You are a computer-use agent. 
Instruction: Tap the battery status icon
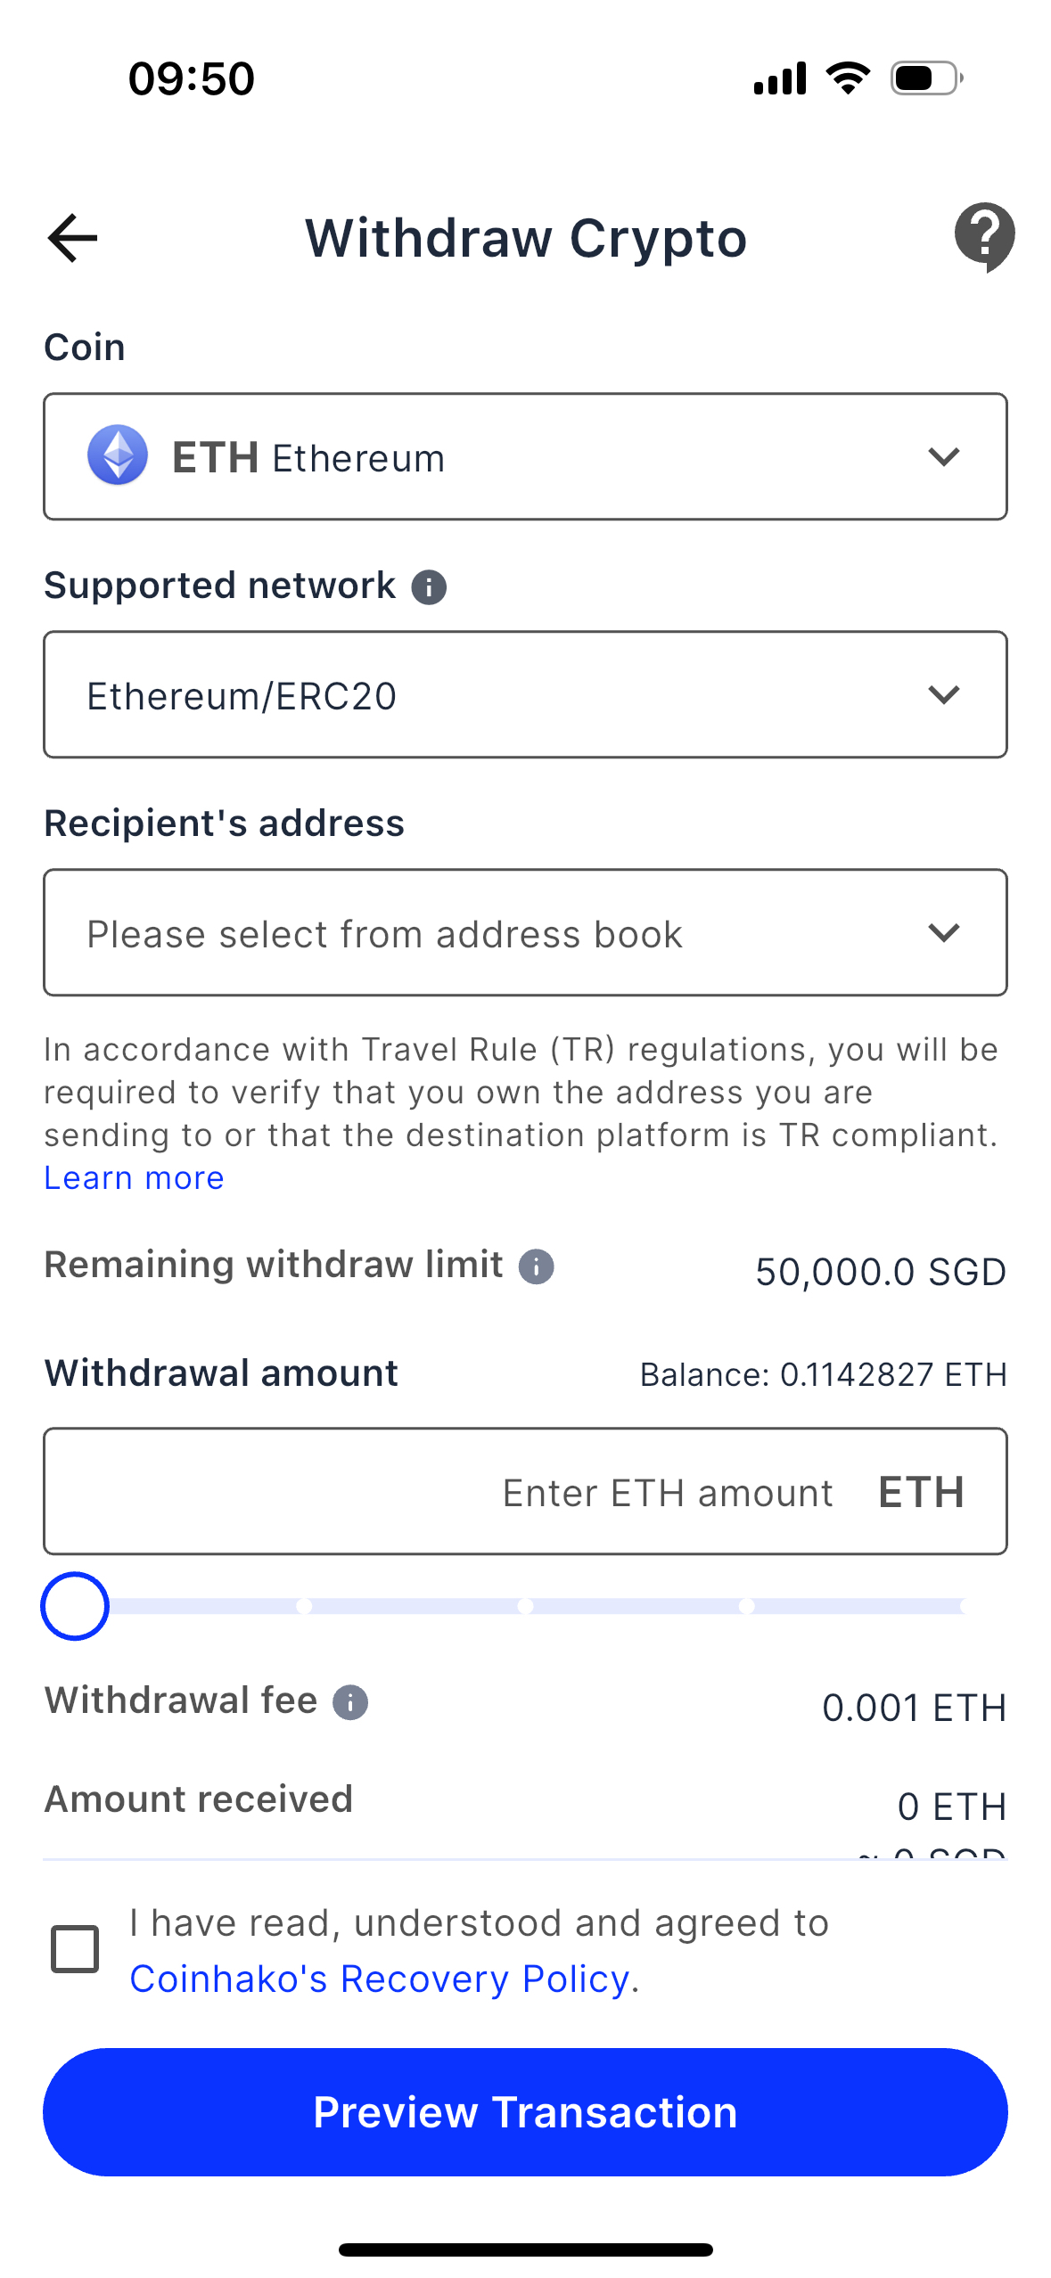tap(927, 78)
